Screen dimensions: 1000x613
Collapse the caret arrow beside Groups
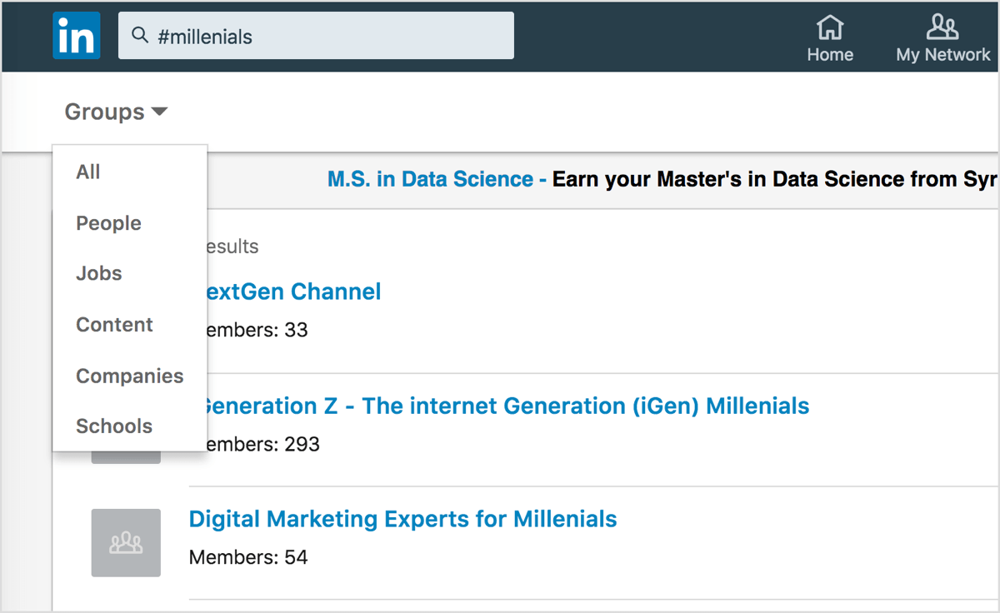(x=159, y=112)
